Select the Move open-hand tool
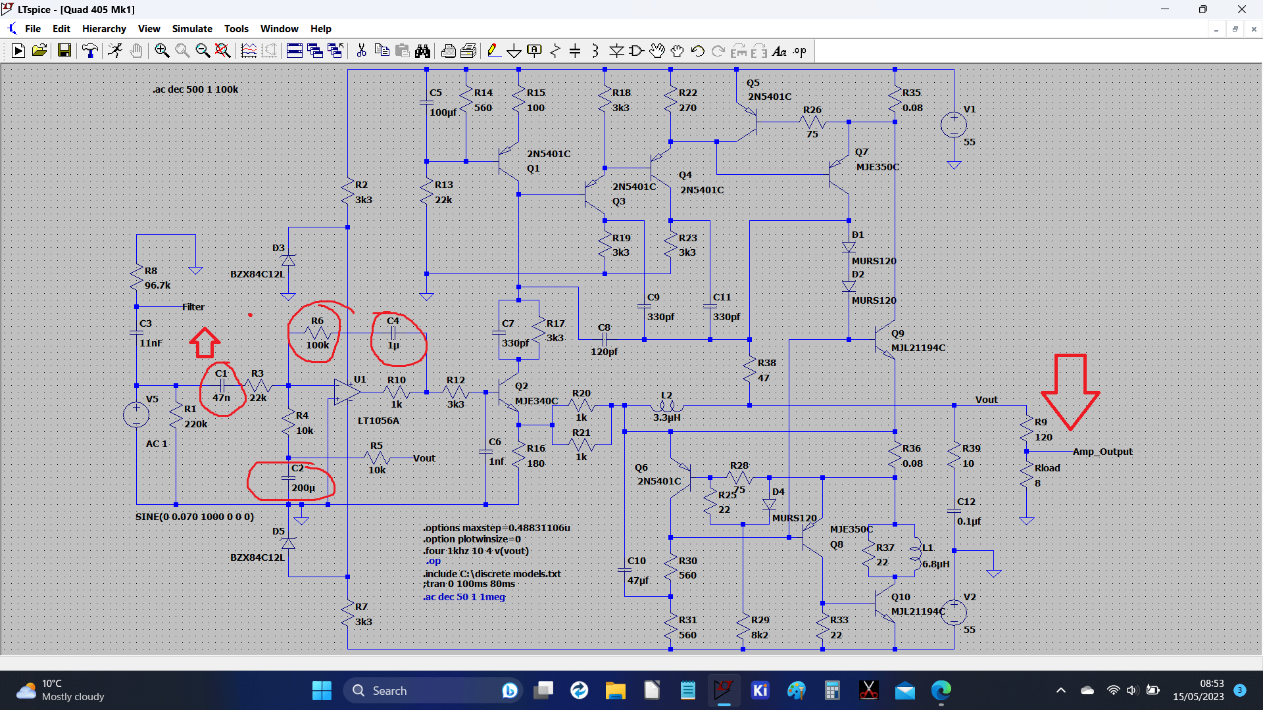Screen dimensions: 1263x710 pyautogui.click(x=657, y=51)
